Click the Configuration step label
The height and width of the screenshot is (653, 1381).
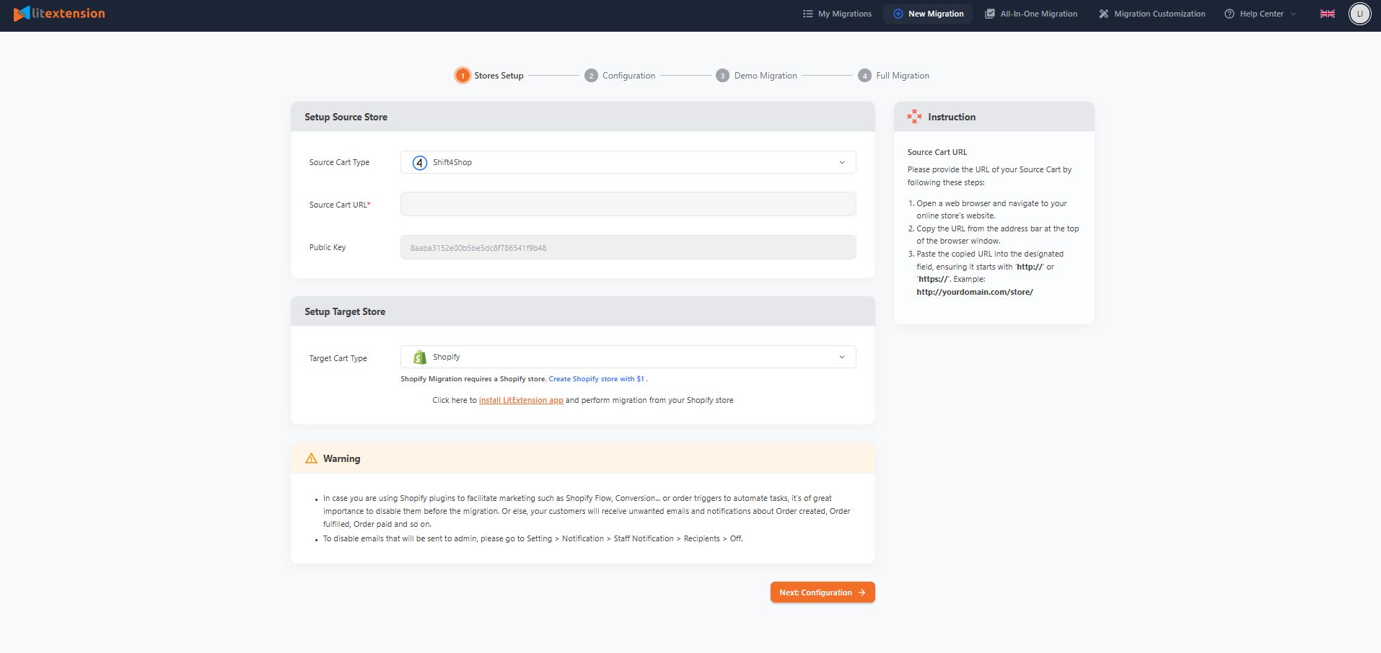pos(628,76)
